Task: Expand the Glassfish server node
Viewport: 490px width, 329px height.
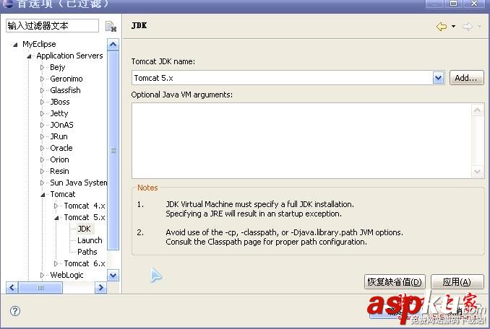Action: (x=42, y=90)
